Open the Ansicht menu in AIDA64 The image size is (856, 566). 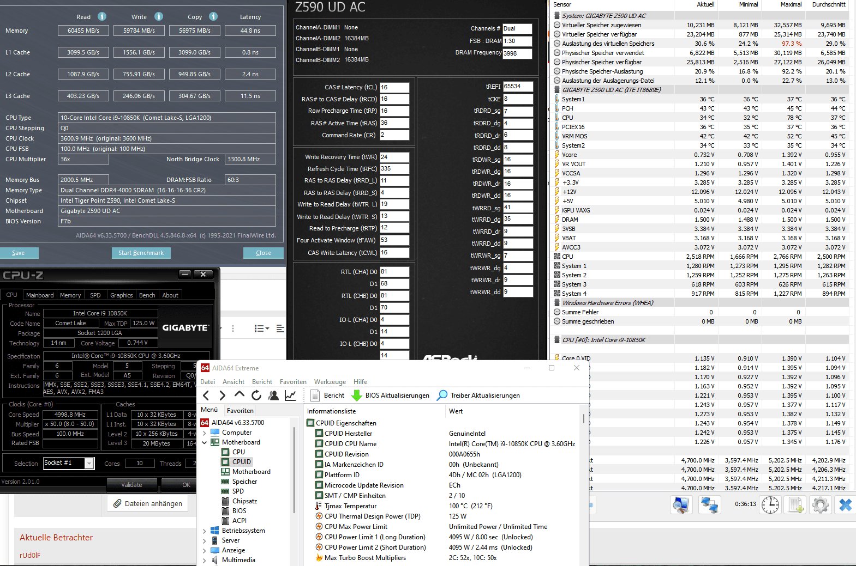pos(234,382)
